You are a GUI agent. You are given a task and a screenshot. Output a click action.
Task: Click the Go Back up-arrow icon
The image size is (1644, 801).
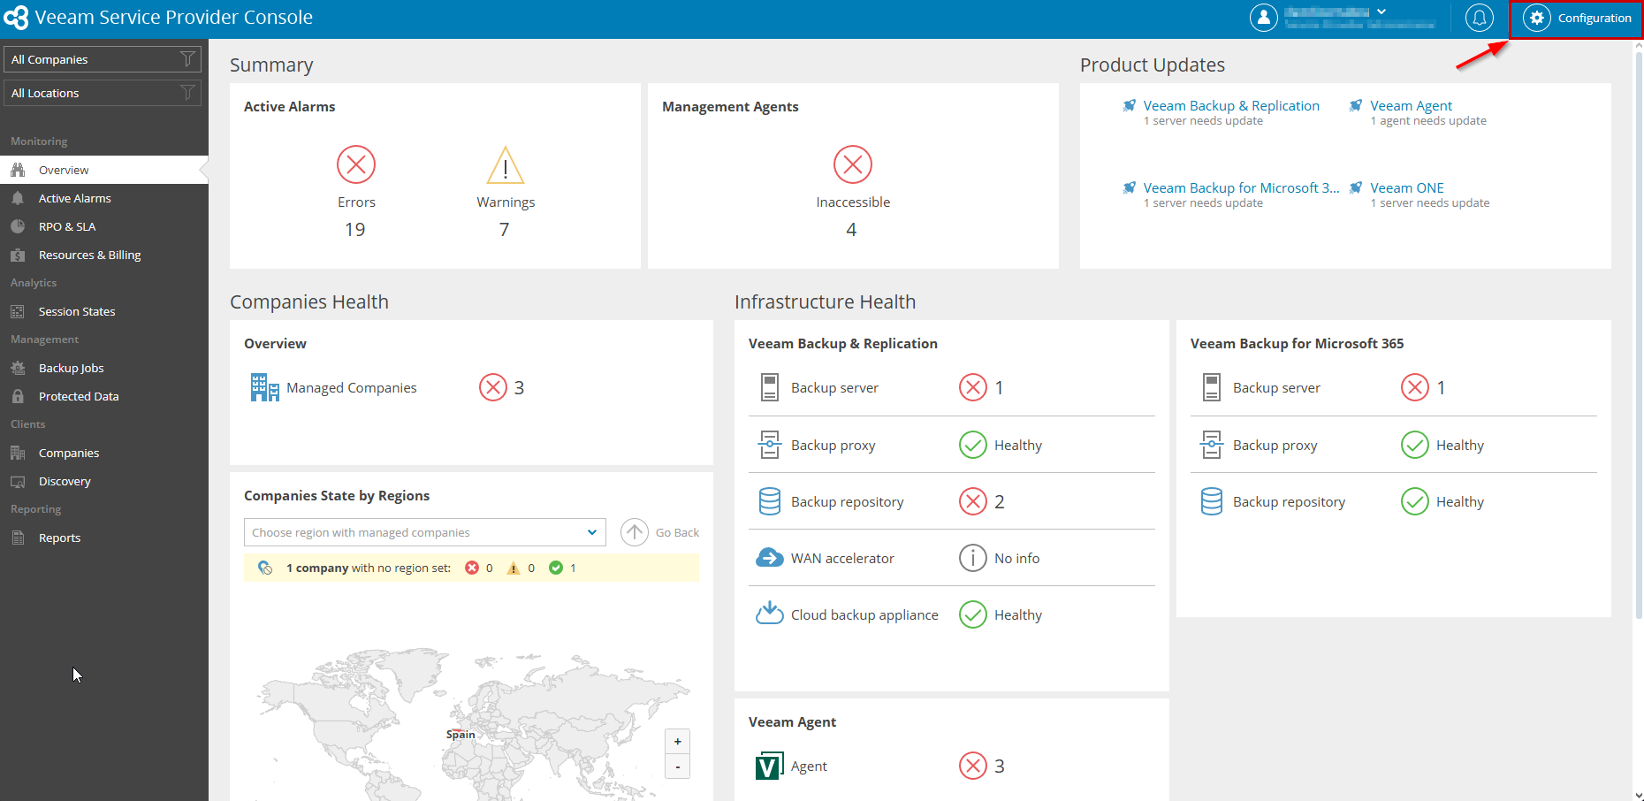[635, 532]
